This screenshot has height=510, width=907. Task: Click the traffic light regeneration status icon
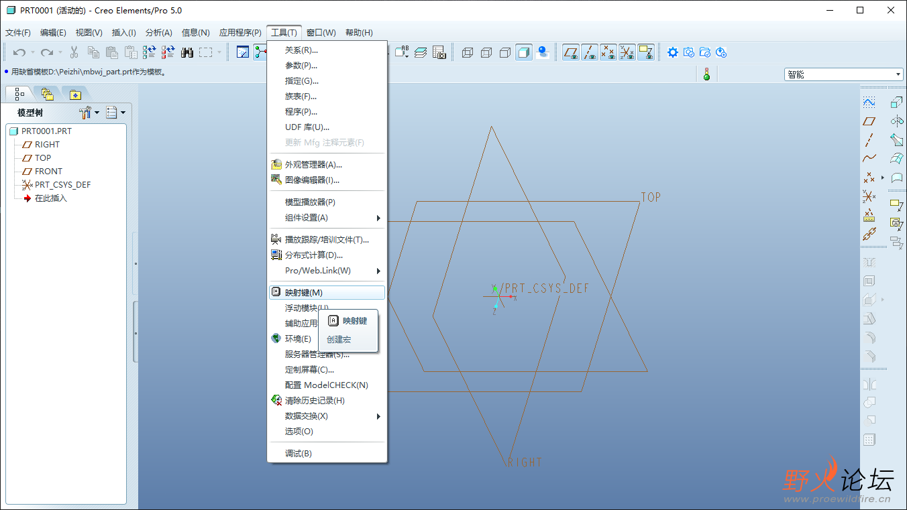706,74
